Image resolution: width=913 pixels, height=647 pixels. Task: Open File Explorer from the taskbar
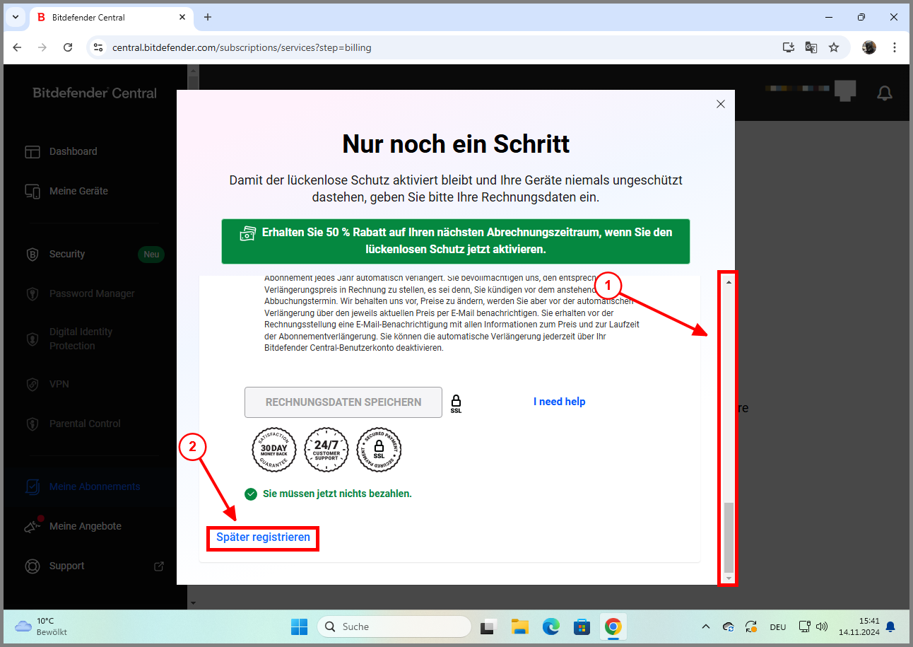pos(521,626)
